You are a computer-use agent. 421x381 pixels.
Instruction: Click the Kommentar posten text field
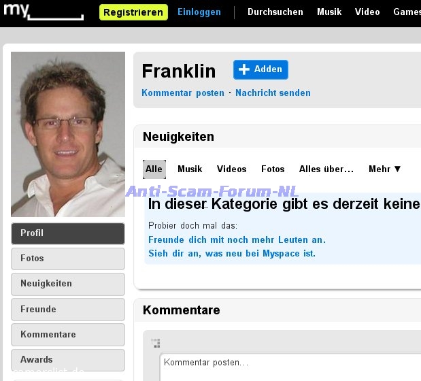290,367
